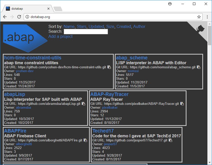The image size is (212, 165).
Task: Open a new browser tab
Action: tap(58, 9)
